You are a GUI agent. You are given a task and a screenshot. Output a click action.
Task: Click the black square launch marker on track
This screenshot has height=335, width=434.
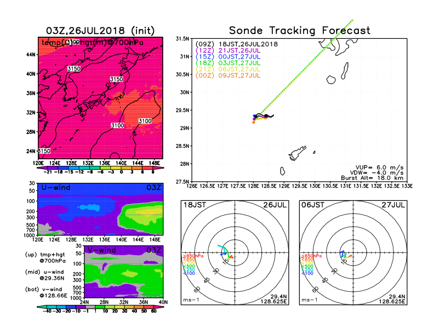click(266, 116)
